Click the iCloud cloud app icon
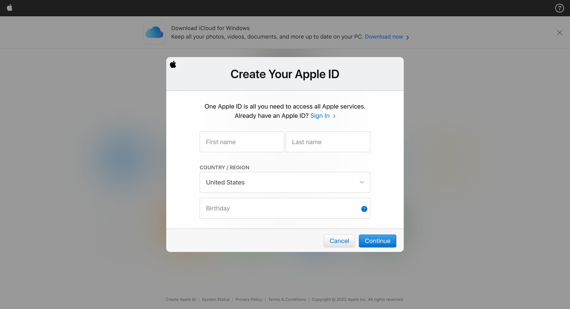 [154, 33]
